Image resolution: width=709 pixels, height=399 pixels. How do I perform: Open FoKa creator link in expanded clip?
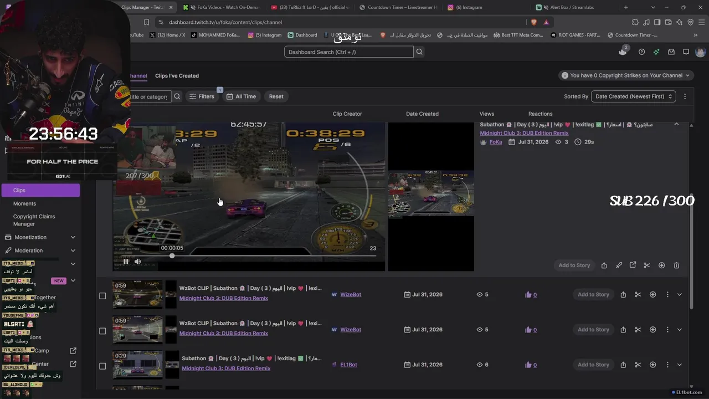pyautogui.click(x=496, y=142)
